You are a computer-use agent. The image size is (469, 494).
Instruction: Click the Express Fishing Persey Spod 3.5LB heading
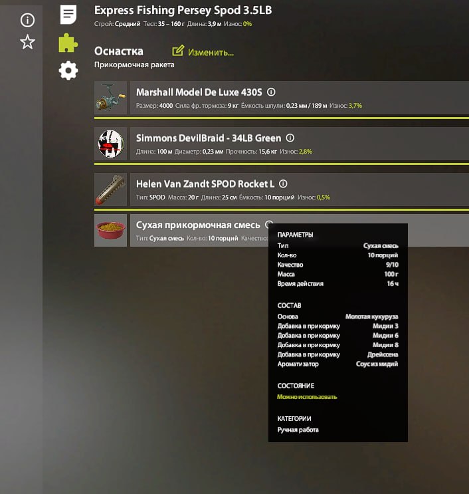click(183, 11)
